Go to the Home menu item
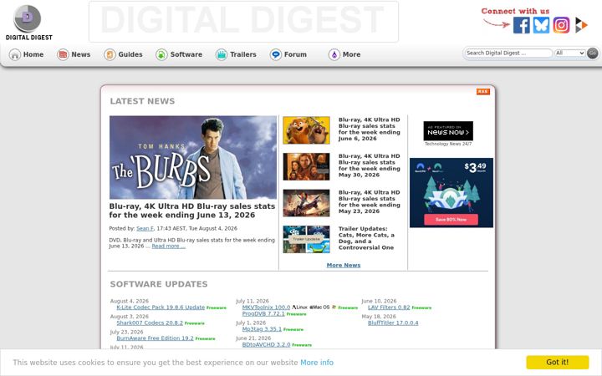 click(33, 54)
